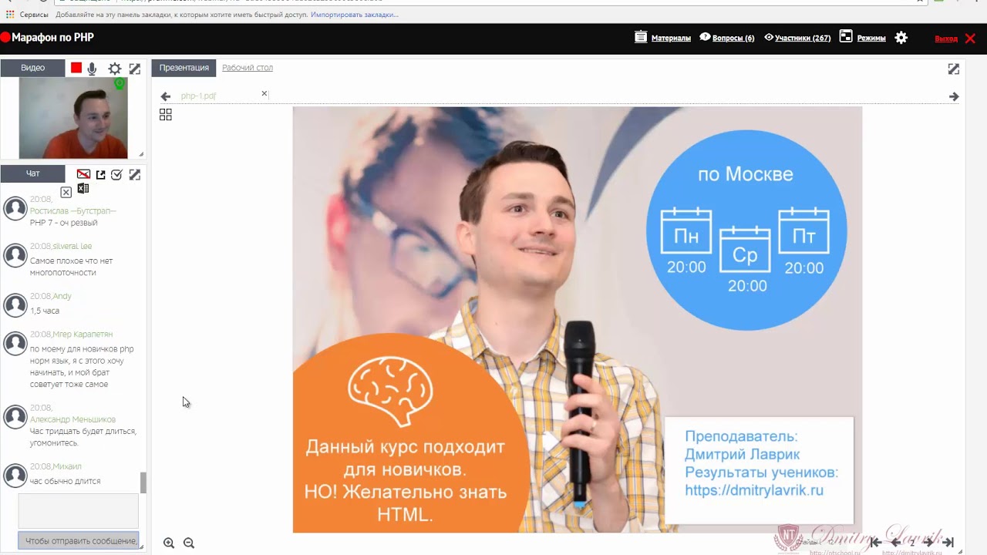This screenshot has height=555, width=987.
Task: Click right arrow at presentation top bar
Action: 954,96
